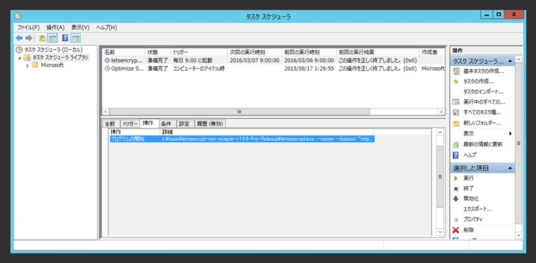Collapse the タスク スケジューラ... actions section
Screen dimensions: 536x263
point(510,62)
